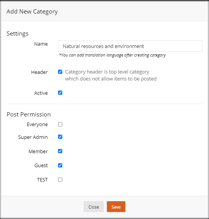Disable Super Admin post permission checkbox

pyautogui.click(x=60, y=137)
